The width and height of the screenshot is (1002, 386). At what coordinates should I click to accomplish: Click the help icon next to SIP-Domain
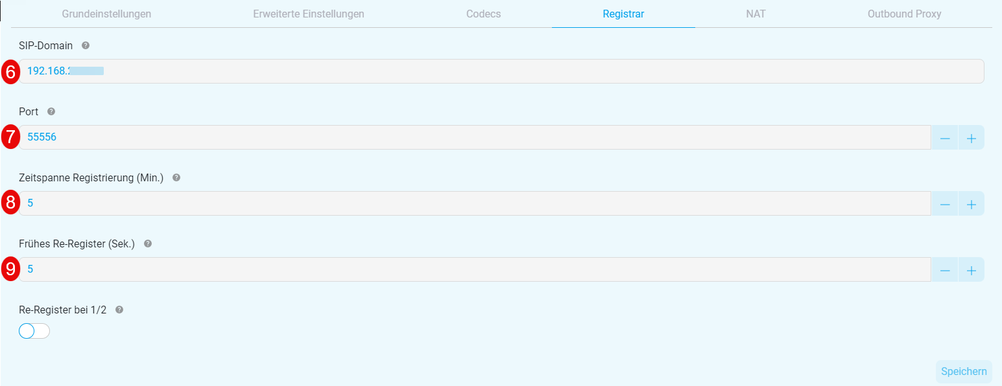pos(86,46)
